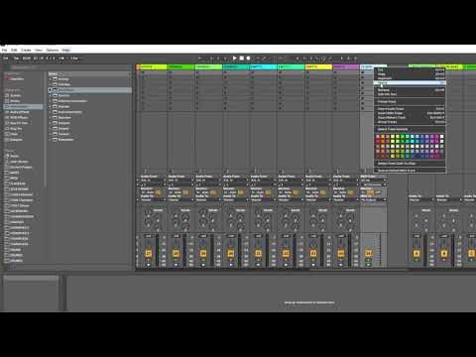Toggle track activator number 17

coord(148,254)
